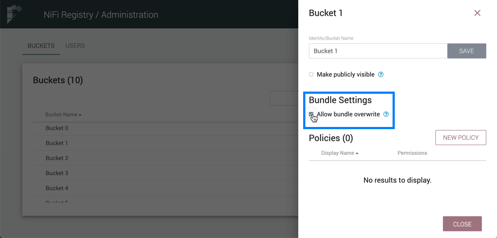Click the buckets filter input box
This screenshot has width=497, height=238.
coord(284,98)
